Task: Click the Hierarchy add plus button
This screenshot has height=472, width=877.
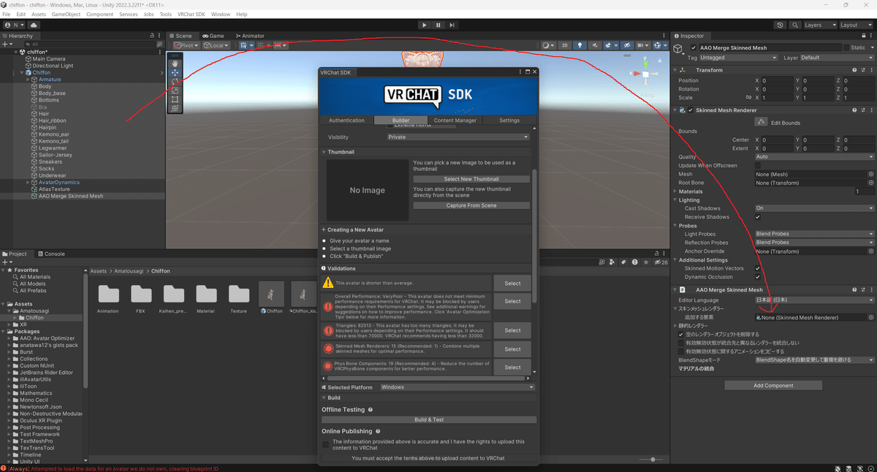Action: coord(7,45)
